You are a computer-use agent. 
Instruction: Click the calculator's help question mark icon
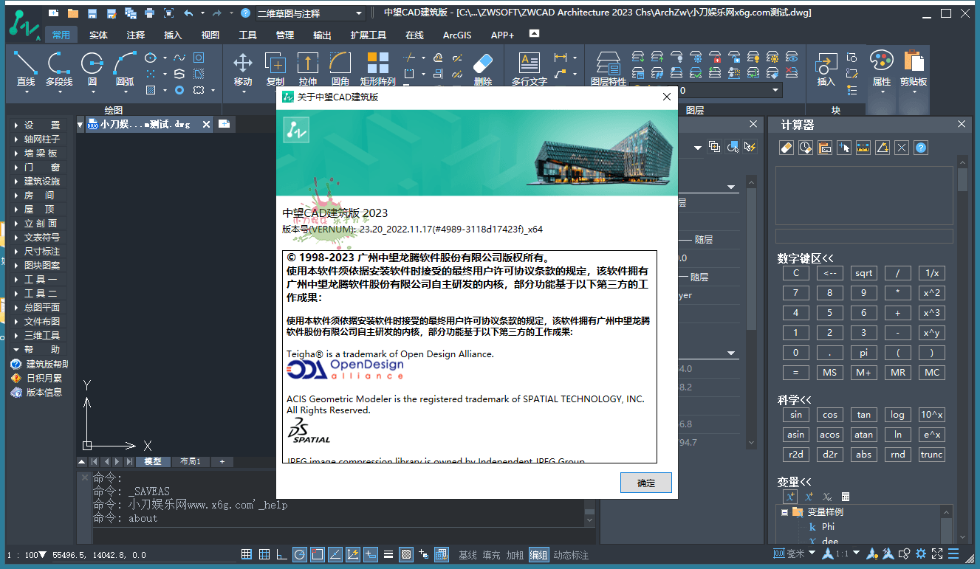[x=920, y=148]
